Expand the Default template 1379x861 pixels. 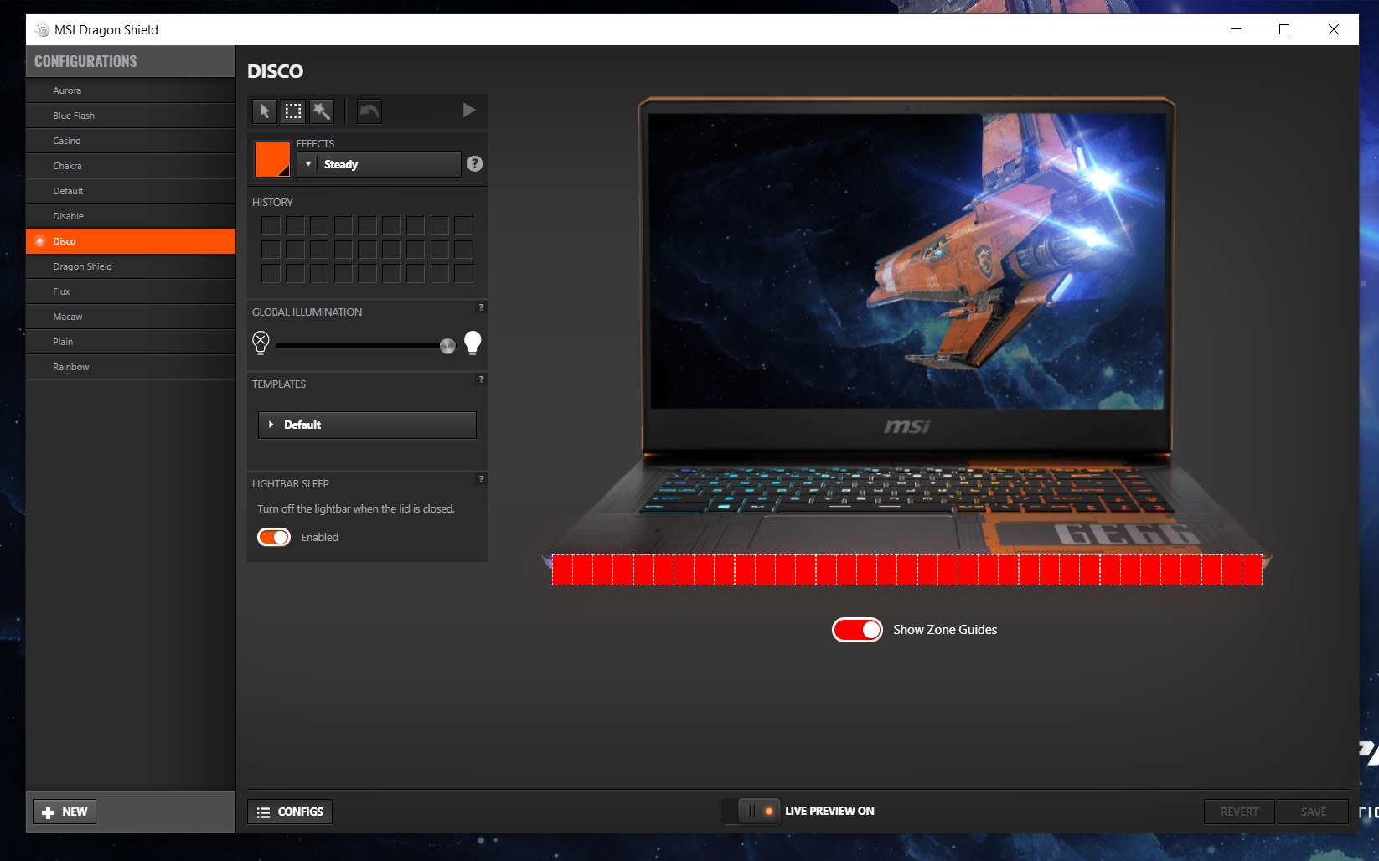click(367, 425)
